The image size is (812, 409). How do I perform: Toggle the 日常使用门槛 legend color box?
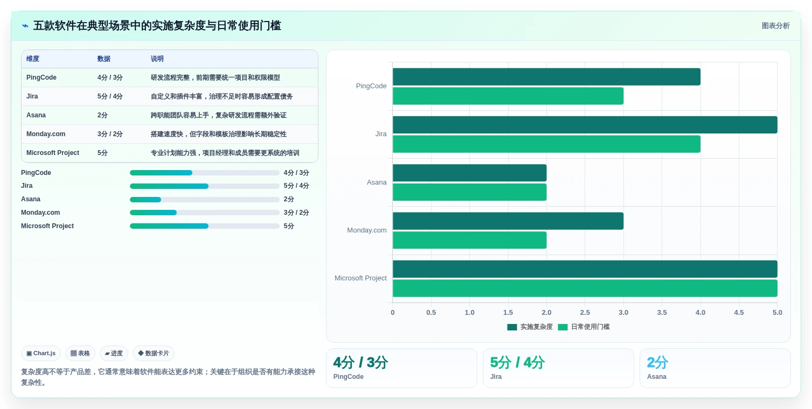pyautogui.click(x=563, y=327)
